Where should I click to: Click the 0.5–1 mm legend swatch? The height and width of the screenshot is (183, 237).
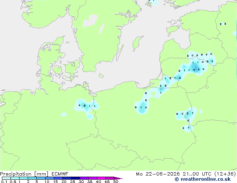pyautogui.click(x=15, y=178)
